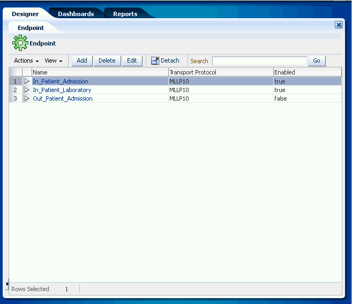Click the Transport Protocol column header
Image resolution: width=352 pixels, height=304 pixels.
click(x=221, y=72)
